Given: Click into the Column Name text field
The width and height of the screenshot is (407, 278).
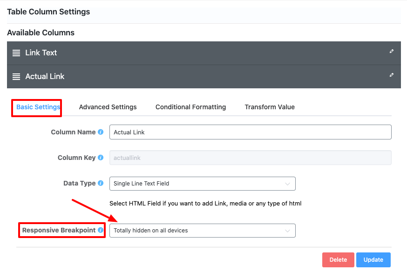Looking at the screenshot, I should click(250, 132).
